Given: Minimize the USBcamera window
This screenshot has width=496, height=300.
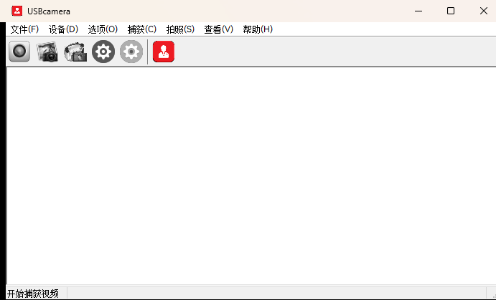Looking at the screenshot, I should 418,11.
